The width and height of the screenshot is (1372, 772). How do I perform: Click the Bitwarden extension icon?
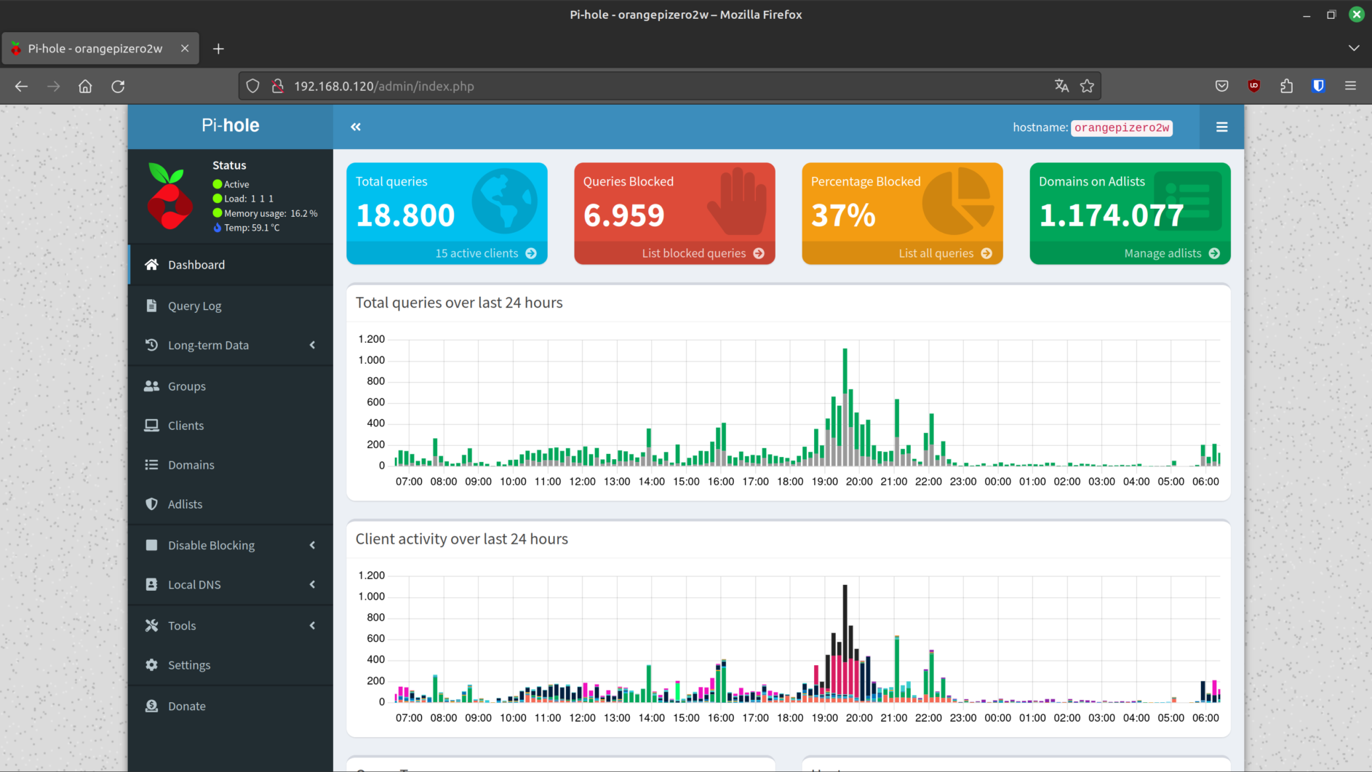point(1317,86)
